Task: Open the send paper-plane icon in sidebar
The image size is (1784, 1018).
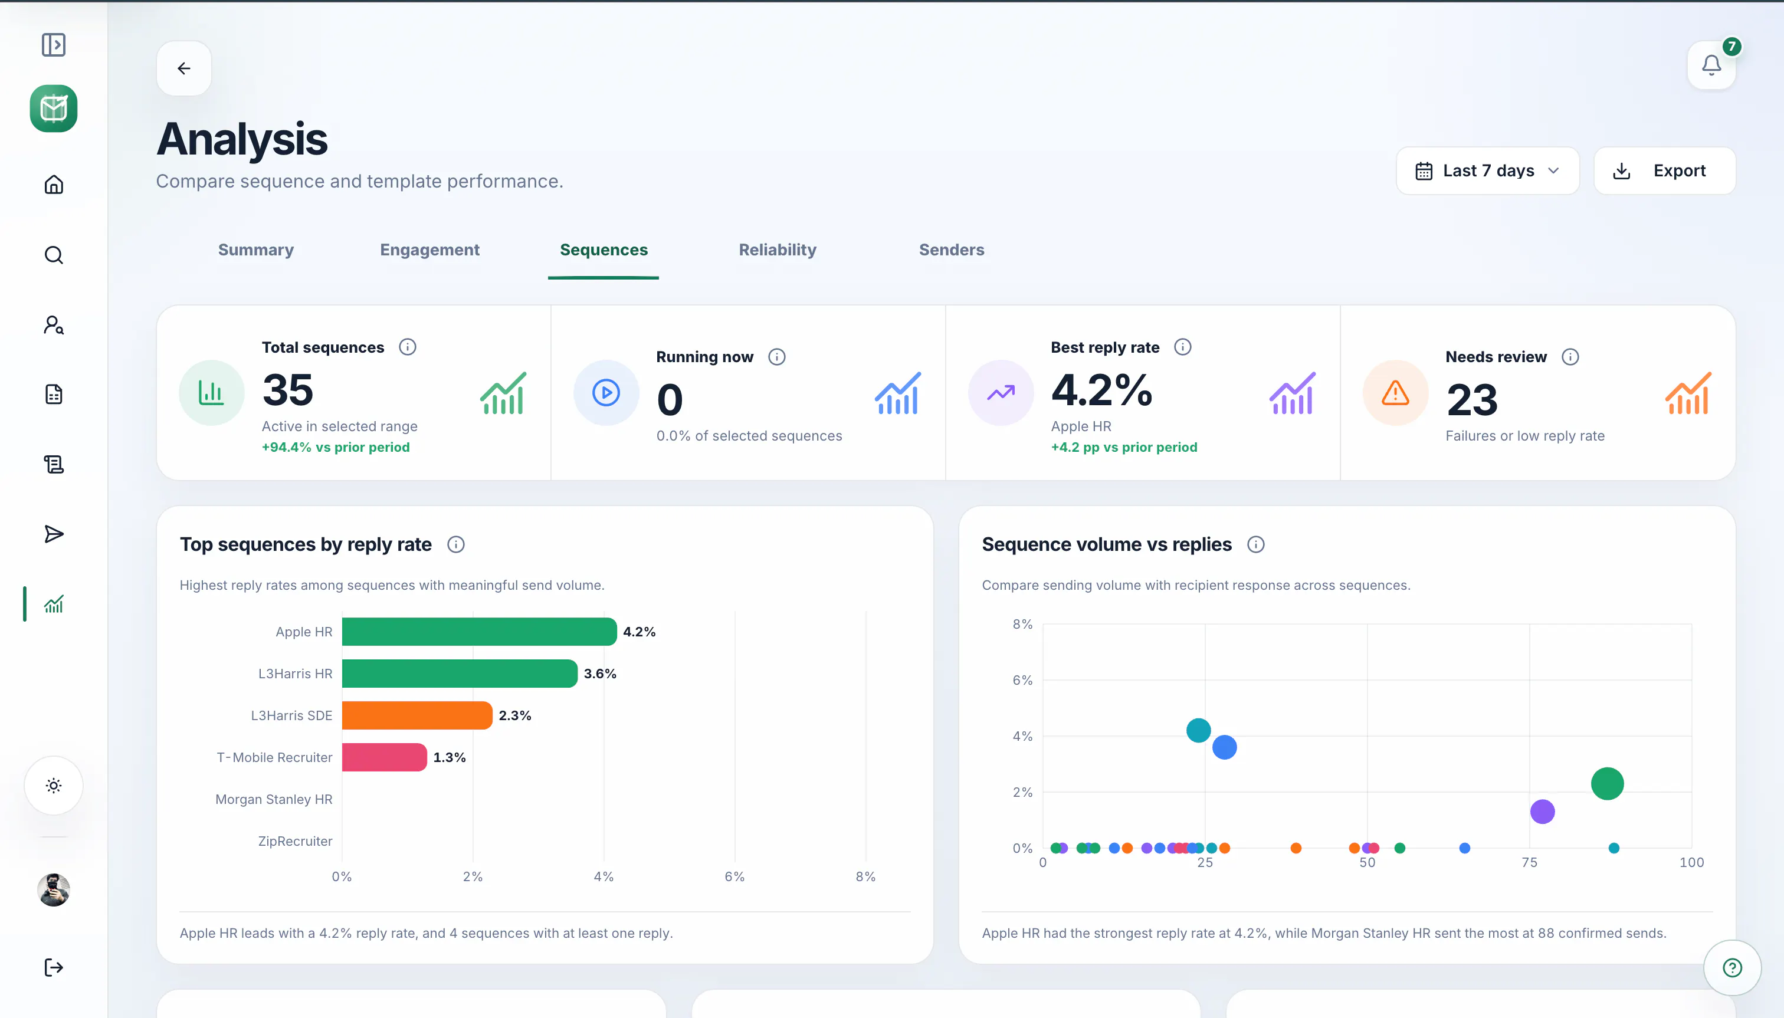Action: 53,534
